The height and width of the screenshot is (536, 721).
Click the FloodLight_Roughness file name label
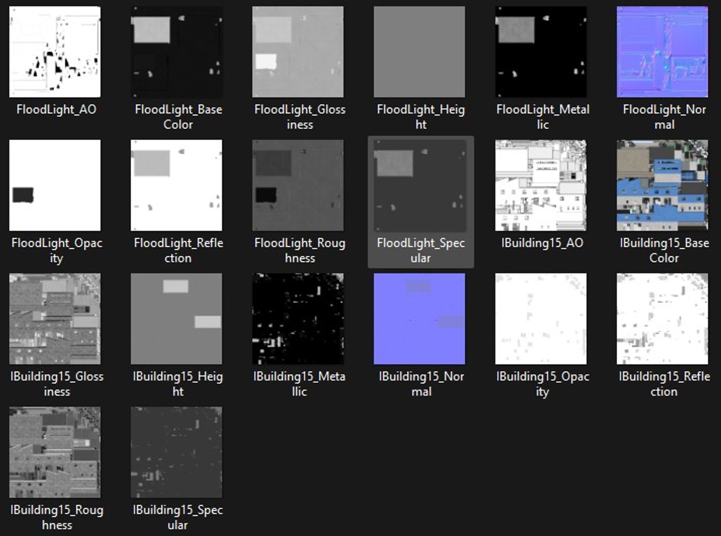coord(300,250)
